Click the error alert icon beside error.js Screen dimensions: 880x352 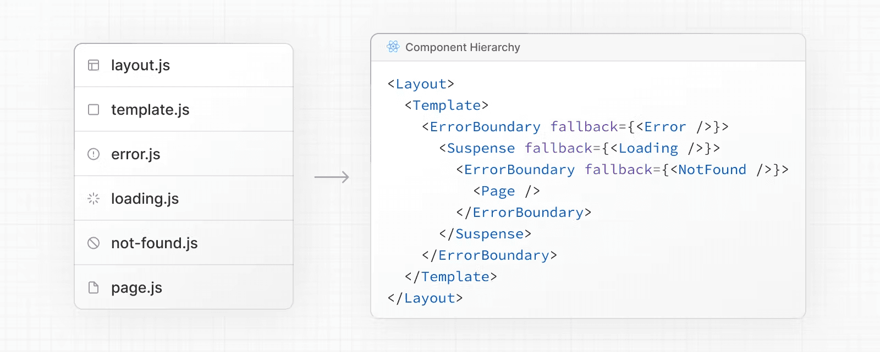pos(94,154)
